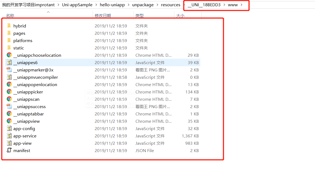Expand chevron after __UNI__18BEDD3 breadcrumb
The image size is (315, 170).
pos(224,5)
